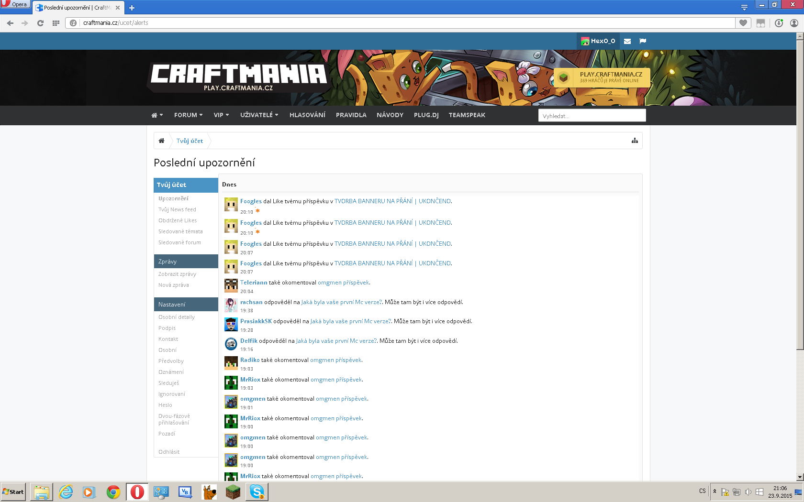This screenshot has width=804, height=502.
Task: Open Google Chrome from taskbar
Action: (x=113, y=491)
